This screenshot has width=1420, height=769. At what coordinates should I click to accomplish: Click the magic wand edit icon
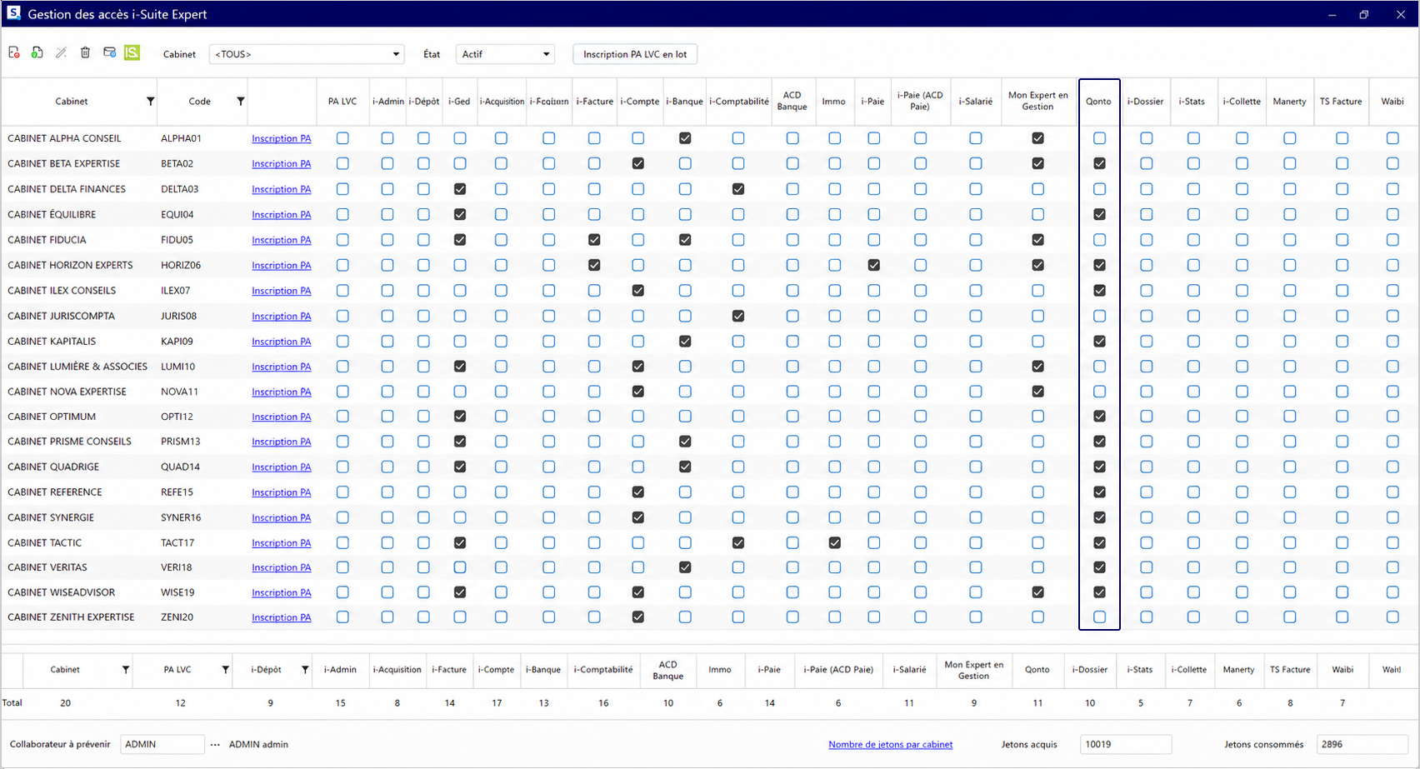(x=61, y=53)
